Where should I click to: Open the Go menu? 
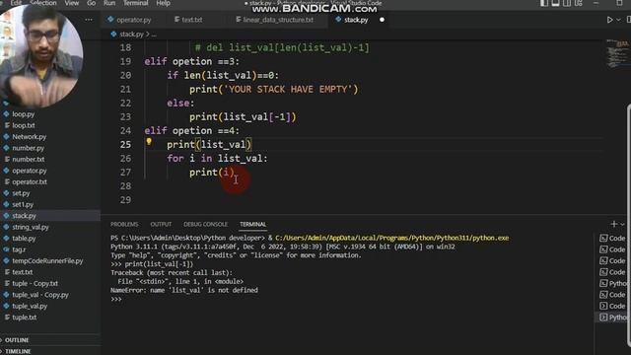[92, 3]
